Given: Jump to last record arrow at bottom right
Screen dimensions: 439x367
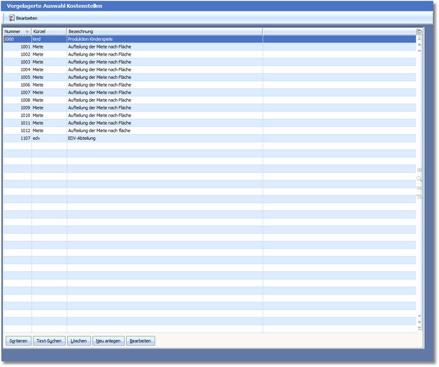Looking at the screenshot, I should coord(419,329).
